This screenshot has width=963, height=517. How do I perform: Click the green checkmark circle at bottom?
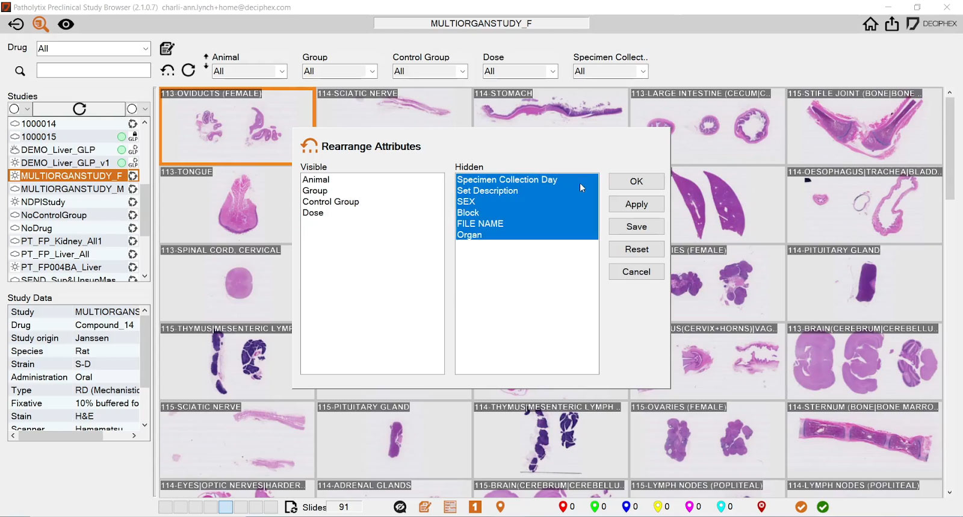[x=823, y=507]
